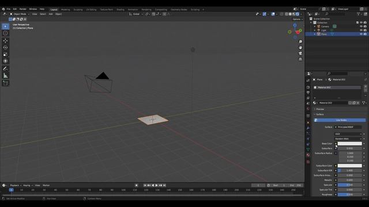
Task: Open the Scene properties tab
Action: click(x=308, y=103)
